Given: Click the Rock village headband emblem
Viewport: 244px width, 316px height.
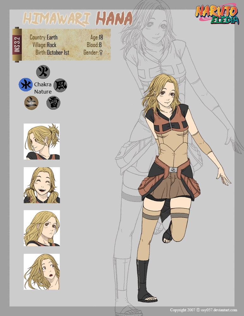Looking at the screenshot, I should click(174, 169).
